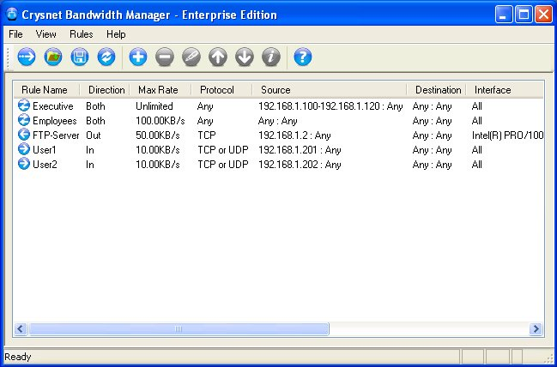The width and height of the screenshot is (557, 367).
Task: Select the Employees rule name
Action: 55,121
